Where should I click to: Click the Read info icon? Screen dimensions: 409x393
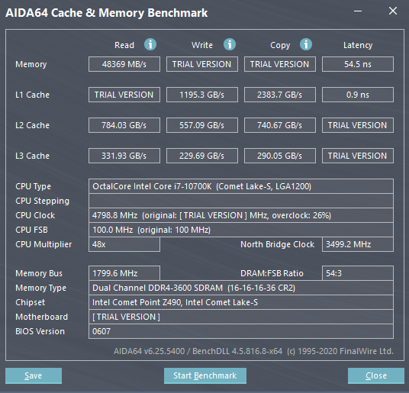(x=150, y=44)
